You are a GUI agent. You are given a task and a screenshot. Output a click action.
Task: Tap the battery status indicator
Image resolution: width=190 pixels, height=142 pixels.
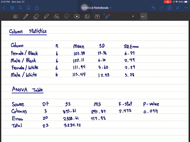(x=186, y=2)
